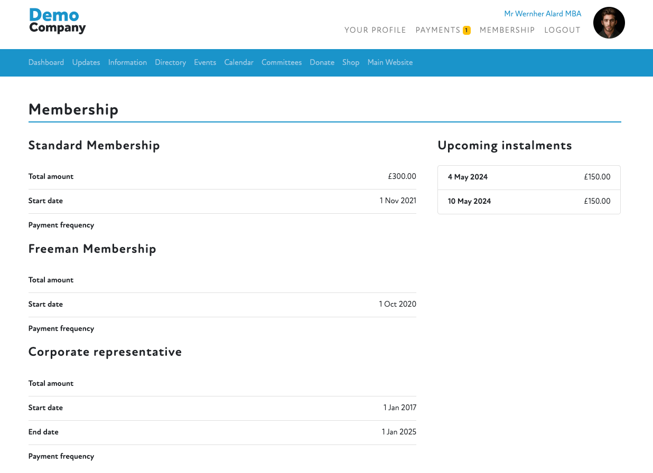View the Events page

(205, 62)
